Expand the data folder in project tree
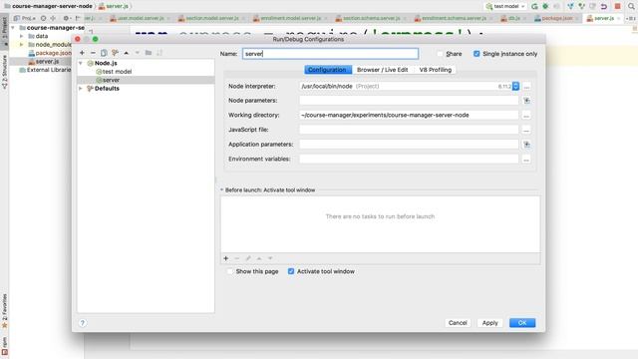Screen dimensions: 638x359 pyautogui.click(x=22, y=36)
